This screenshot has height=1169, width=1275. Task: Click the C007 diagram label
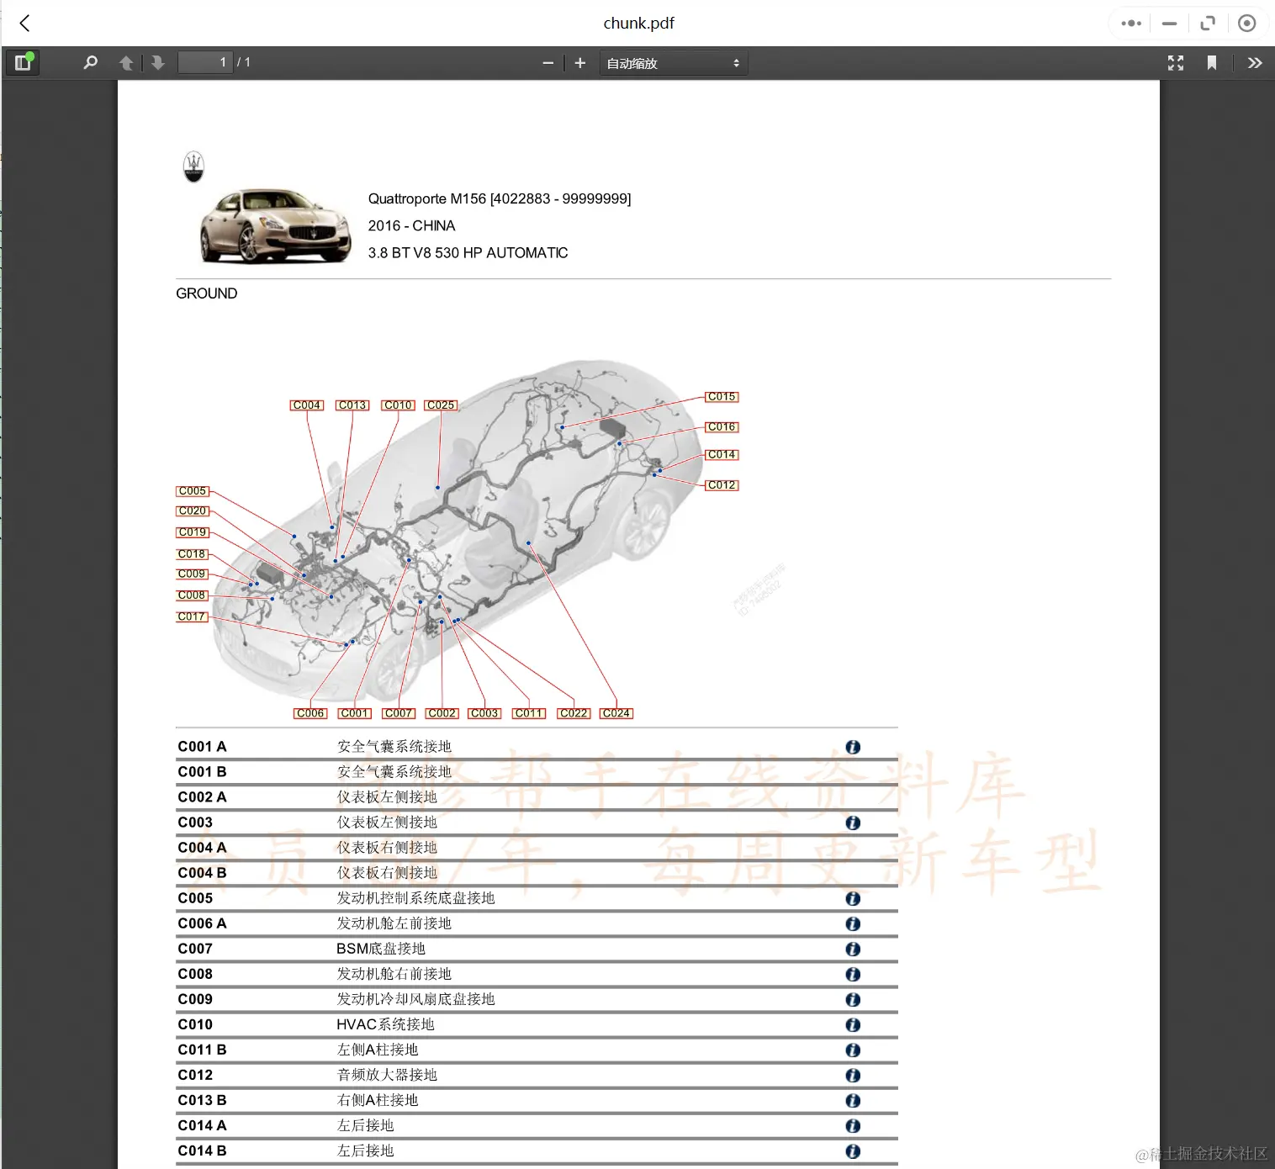(x=398, y=713)
